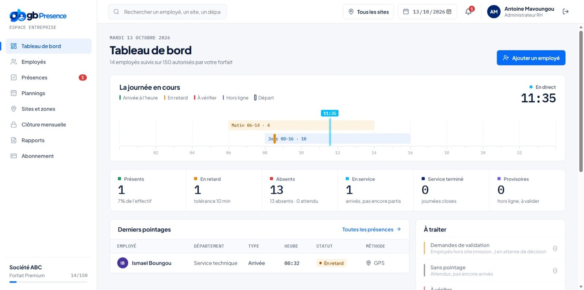
Task: Click the orange late marker on timeline
Action: tap(274, 139)
